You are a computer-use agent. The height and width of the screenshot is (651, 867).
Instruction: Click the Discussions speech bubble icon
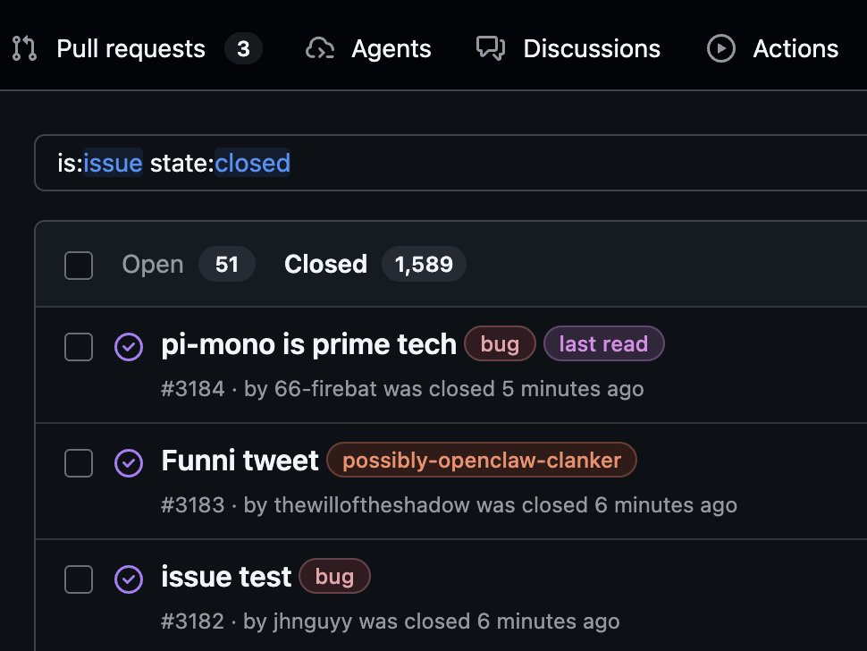492,48
